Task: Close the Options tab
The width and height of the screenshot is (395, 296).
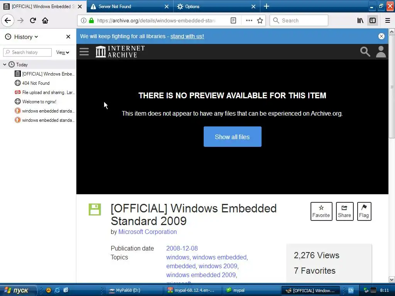Action: point(253,7)
